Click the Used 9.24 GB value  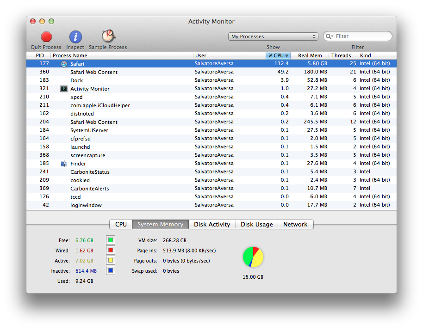click(84, 281)
